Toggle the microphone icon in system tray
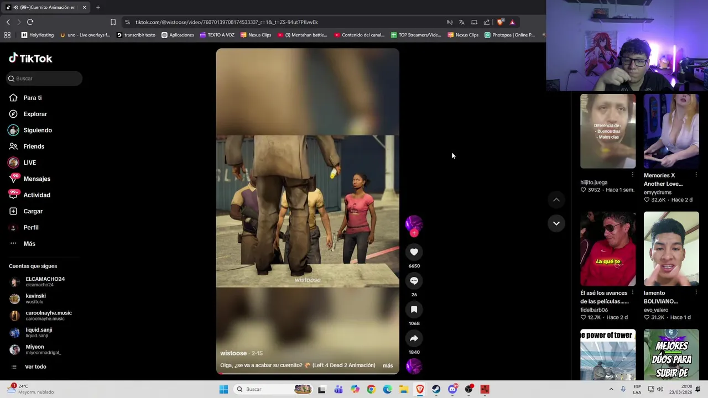The height and width of the screenshot is (398, 708). point(623,389)
